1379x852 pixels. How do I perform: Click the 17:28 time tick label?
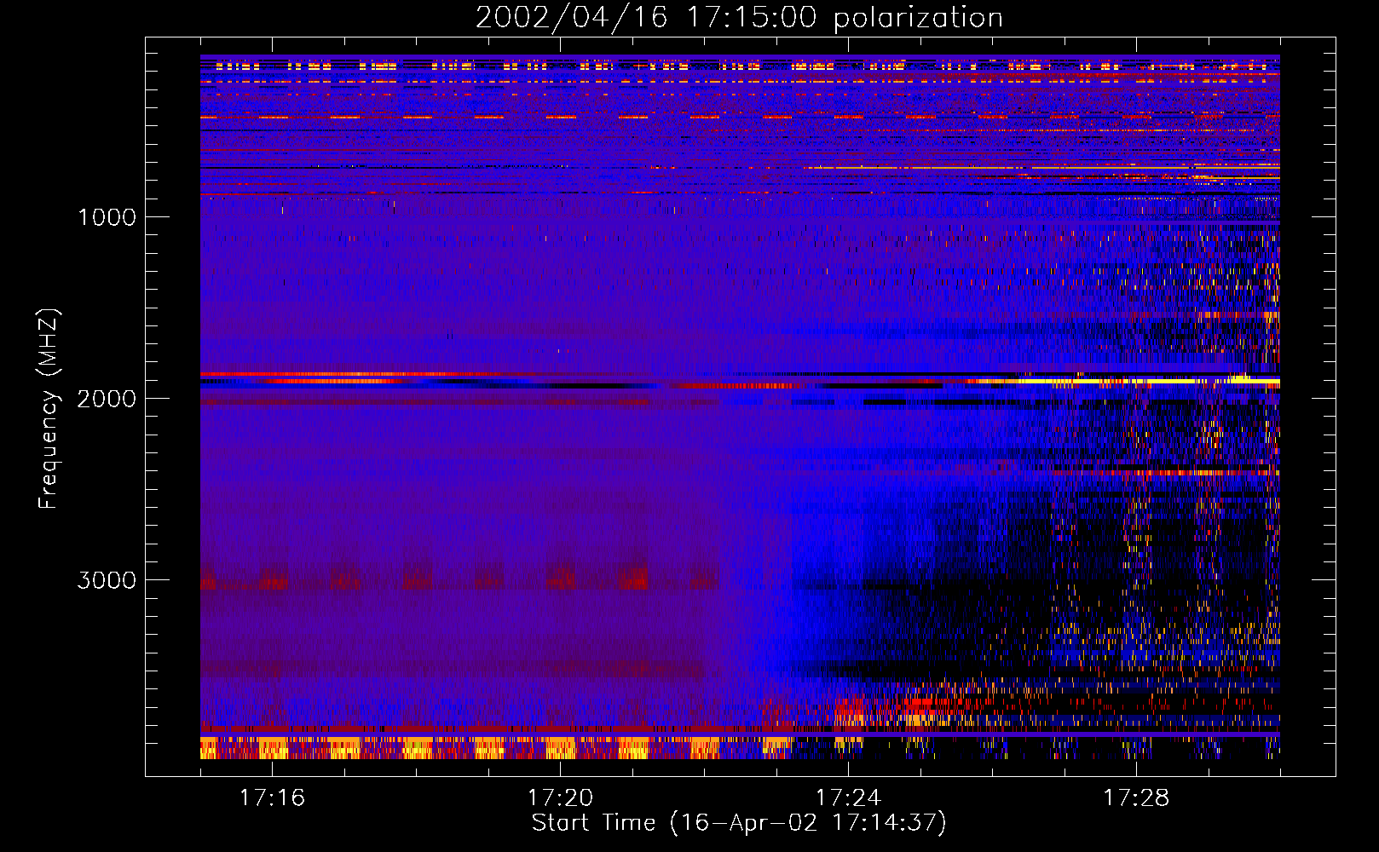1136,798
